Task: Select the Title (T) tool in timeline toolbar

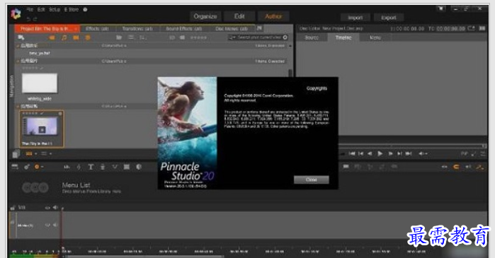Action: [91, 167]
